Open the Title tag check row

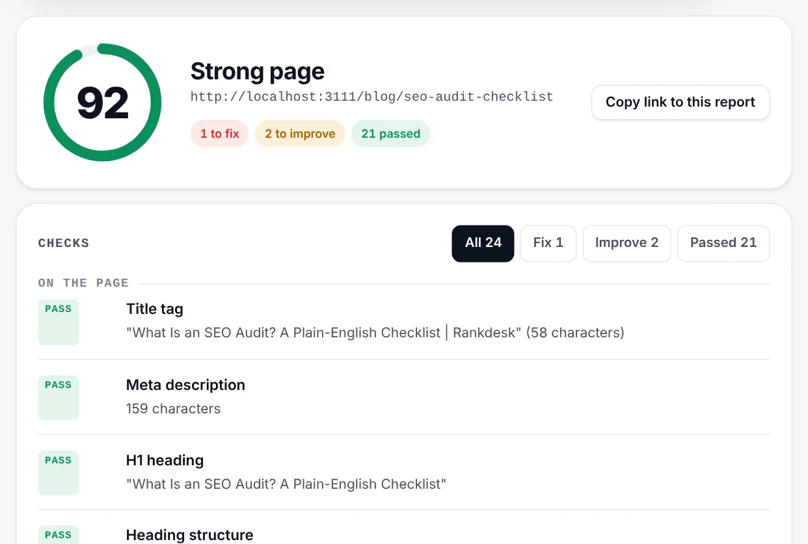tap(404, 321)
